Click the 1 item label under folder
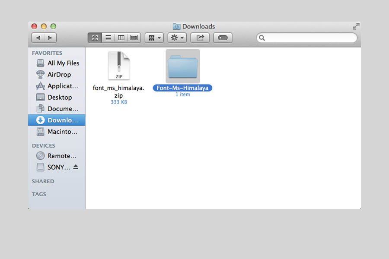389x259 pixels. click(183, 95)
